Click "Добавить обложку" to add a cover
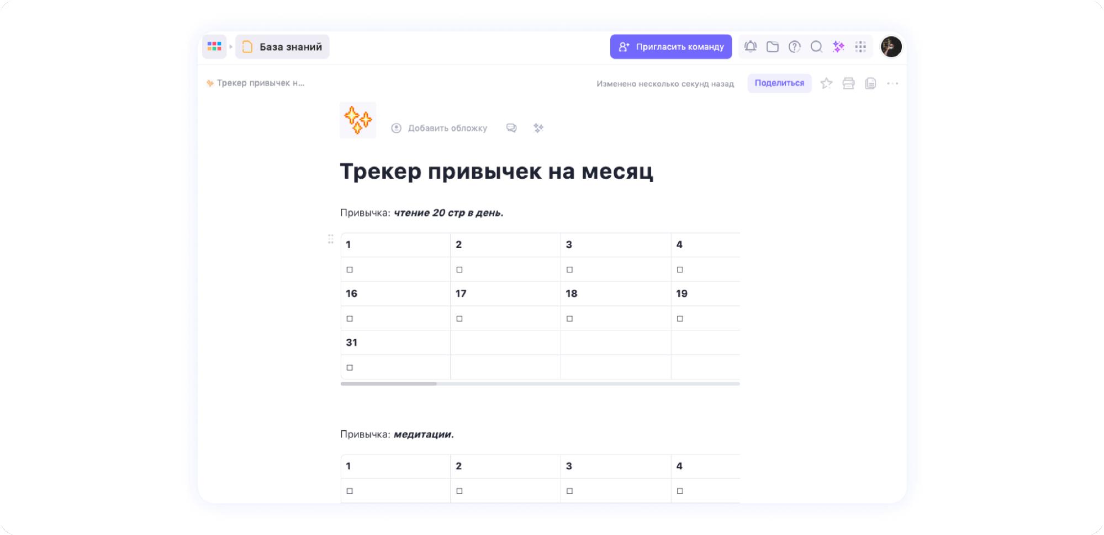 pyautogui.click(x=447, y=127)
